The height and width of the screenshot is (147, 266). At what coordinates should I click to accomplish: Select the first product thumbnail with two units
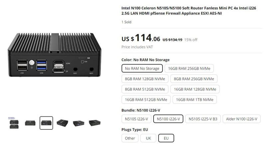click(x=14, y=123)
